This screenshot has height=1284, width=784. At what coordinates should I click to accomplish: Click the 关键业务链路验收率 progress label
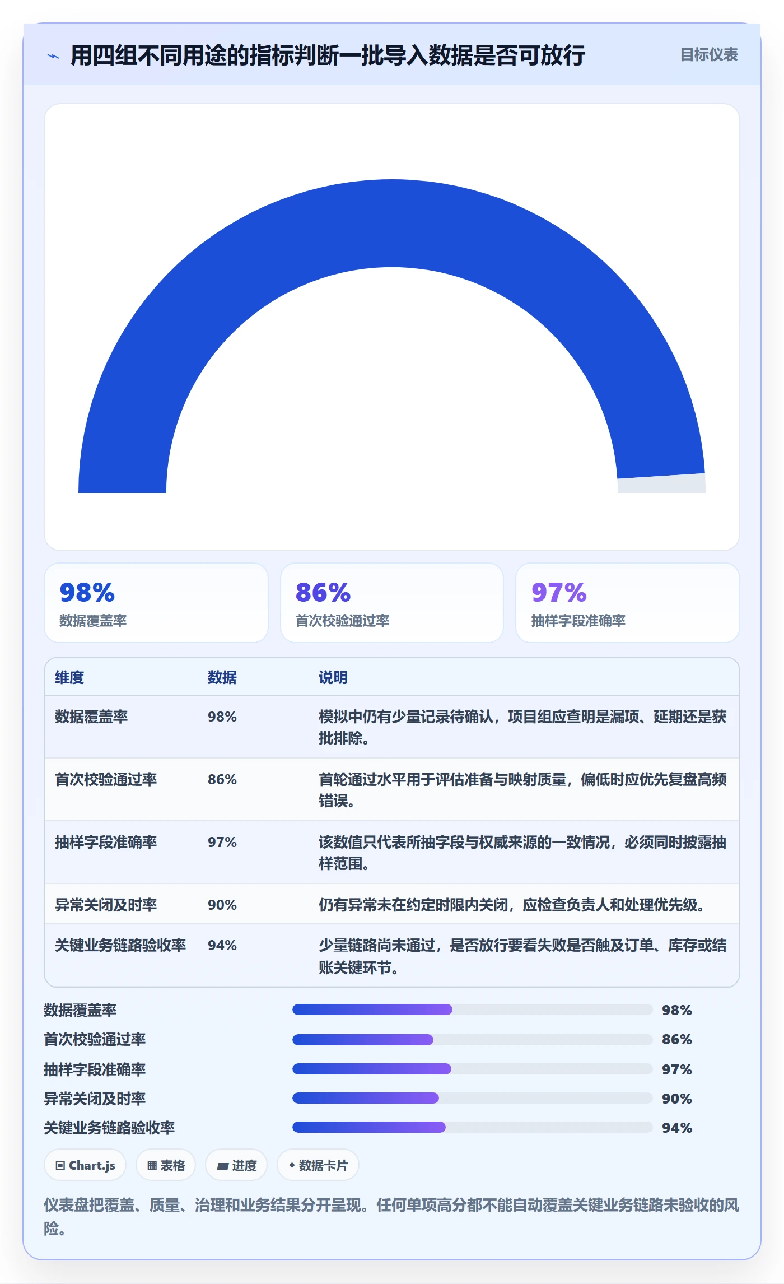[x=109, y=1128]
